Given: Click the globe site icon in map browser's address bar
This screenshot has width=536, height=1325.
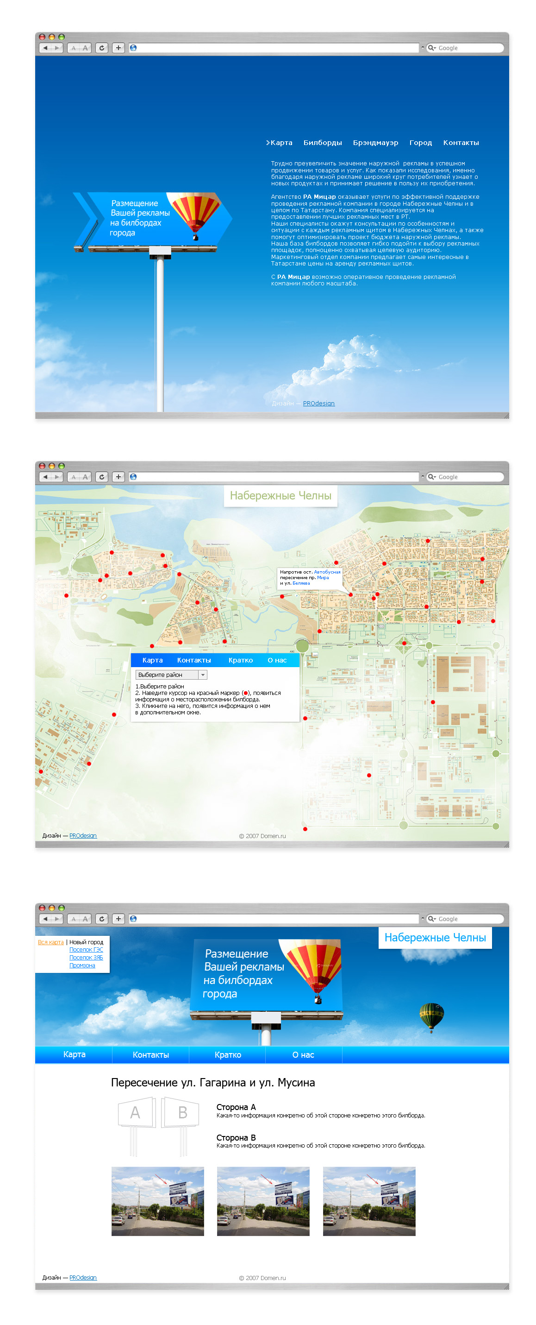Looking at the screenshot, I should [x=133, y=477].
